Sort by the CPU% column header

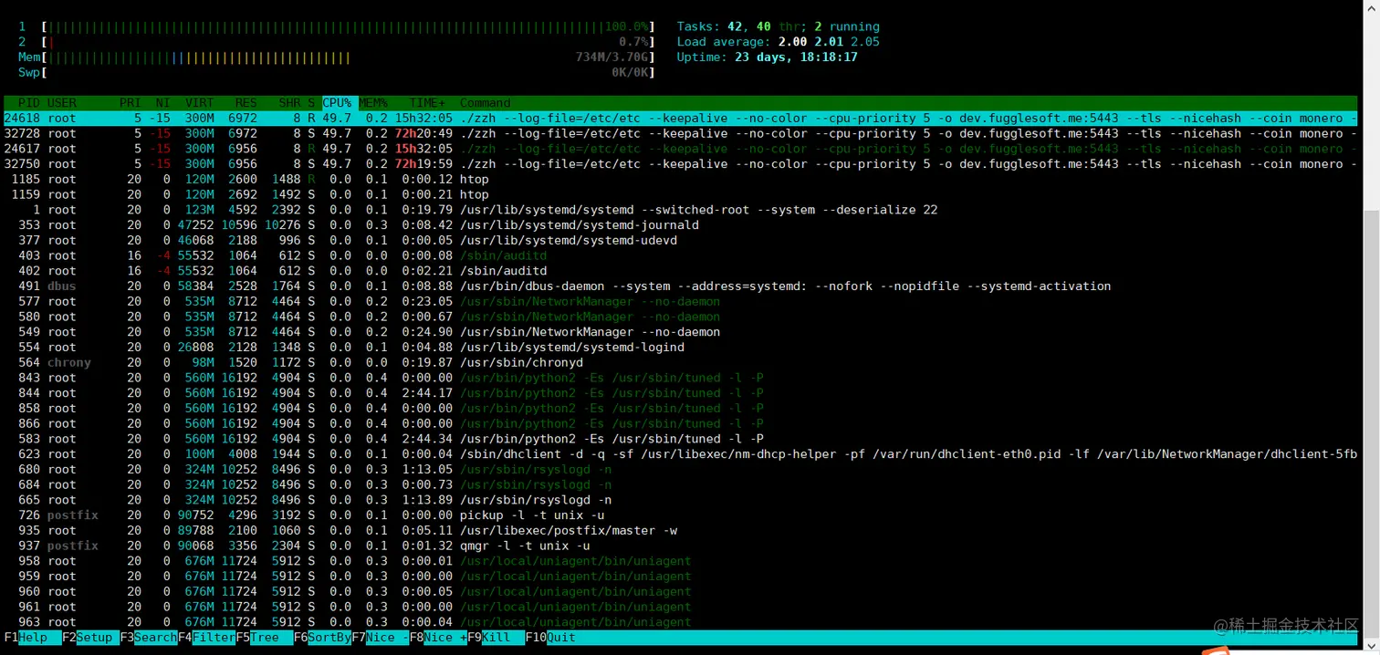click(337, 103)
